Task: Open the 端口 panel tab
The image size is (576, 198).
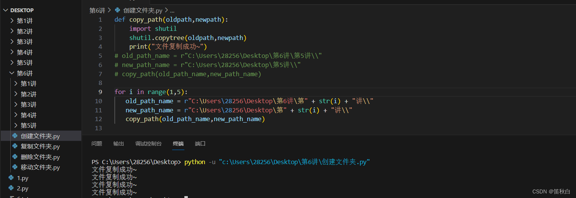Action: pyautogui.click(x=200, y=144)
